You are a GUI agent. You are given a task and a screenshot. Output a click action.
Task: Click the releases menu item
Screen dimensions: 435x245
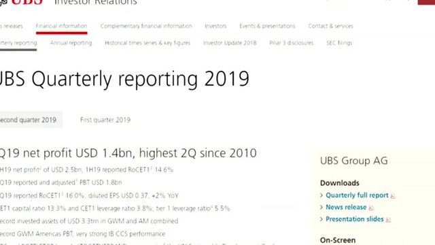[x=12, y=26]
